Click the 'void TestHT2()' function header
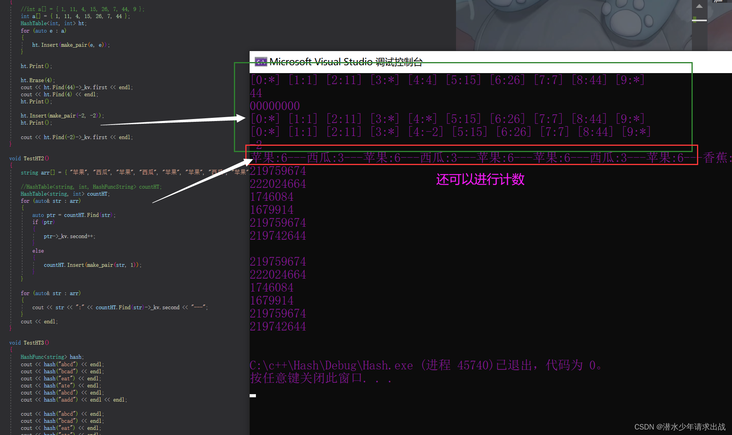The image size is (732, 435). 29,158
